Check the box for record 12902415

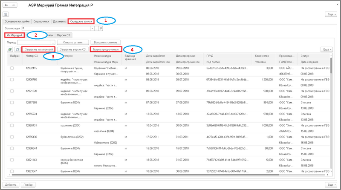[x=12, y=68]
